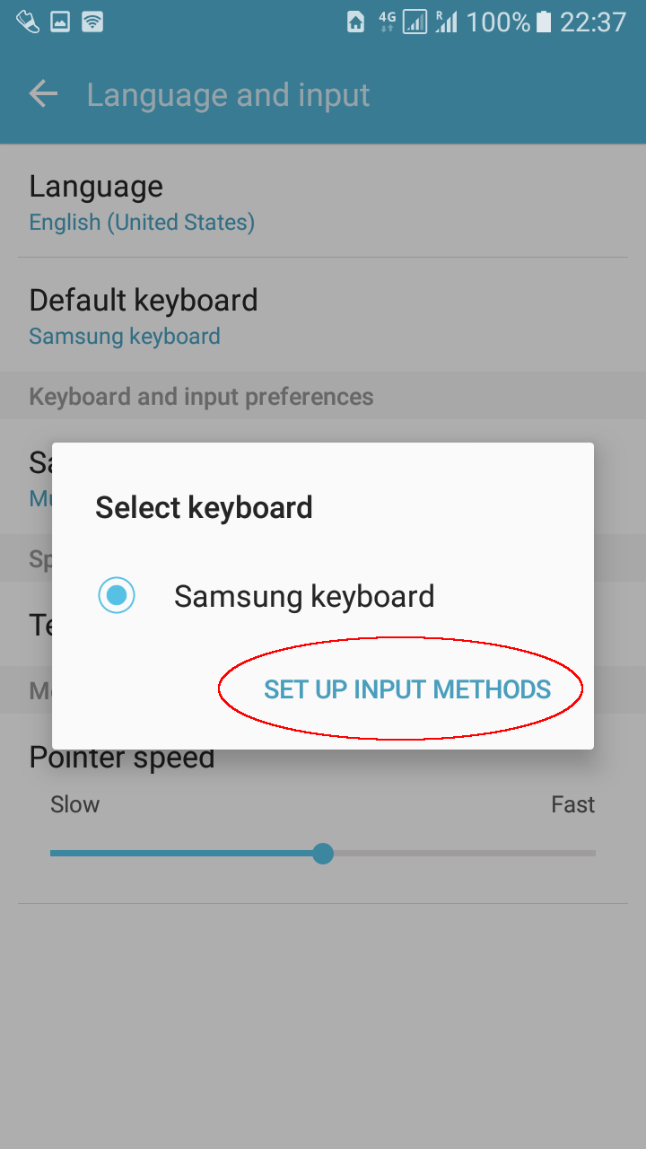Tap the 4G data indicator icon
646x1149 pixels.
pyautogui.click(x=387, y=22)
